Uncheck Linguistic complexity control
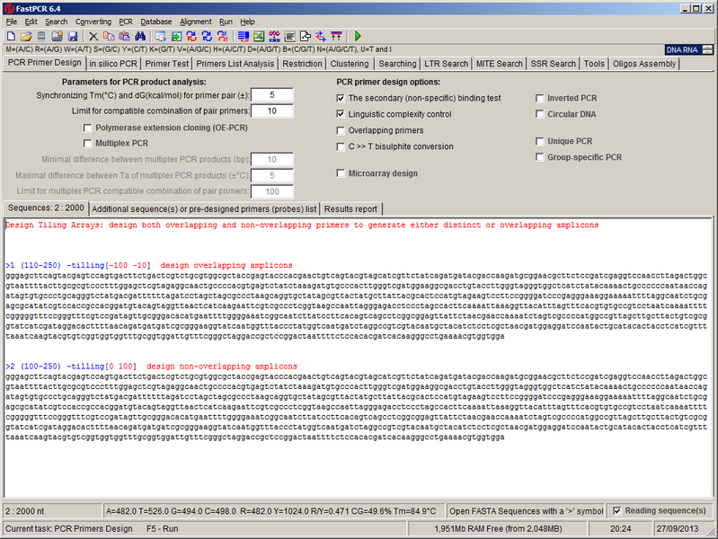 (341, 114)
